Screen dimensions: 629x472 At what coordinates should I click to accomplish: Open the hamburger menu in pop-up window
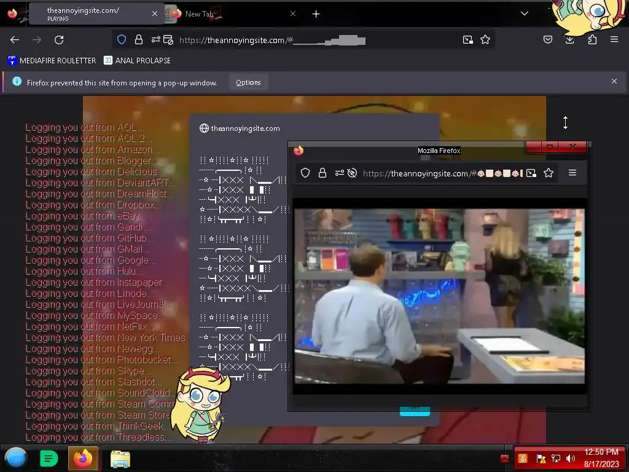click(572, 173)
